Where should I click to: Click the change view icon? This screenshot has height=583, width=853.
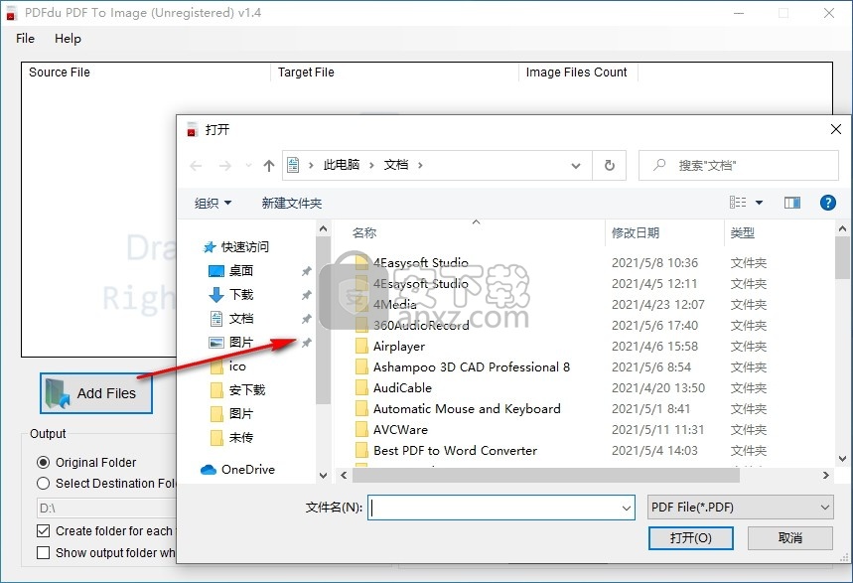tap(738, 203)
